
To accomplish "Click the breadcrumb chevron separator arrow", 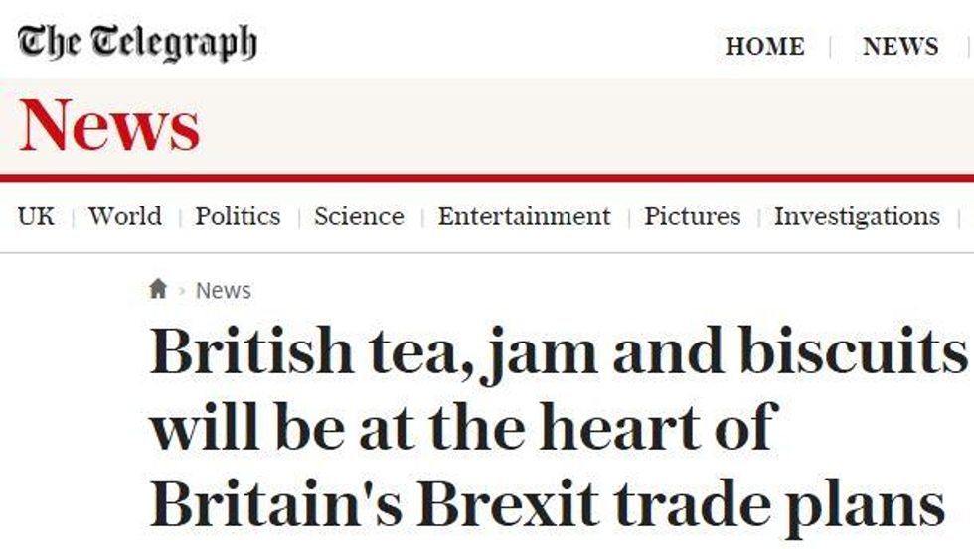I will (x=182, y=291).
